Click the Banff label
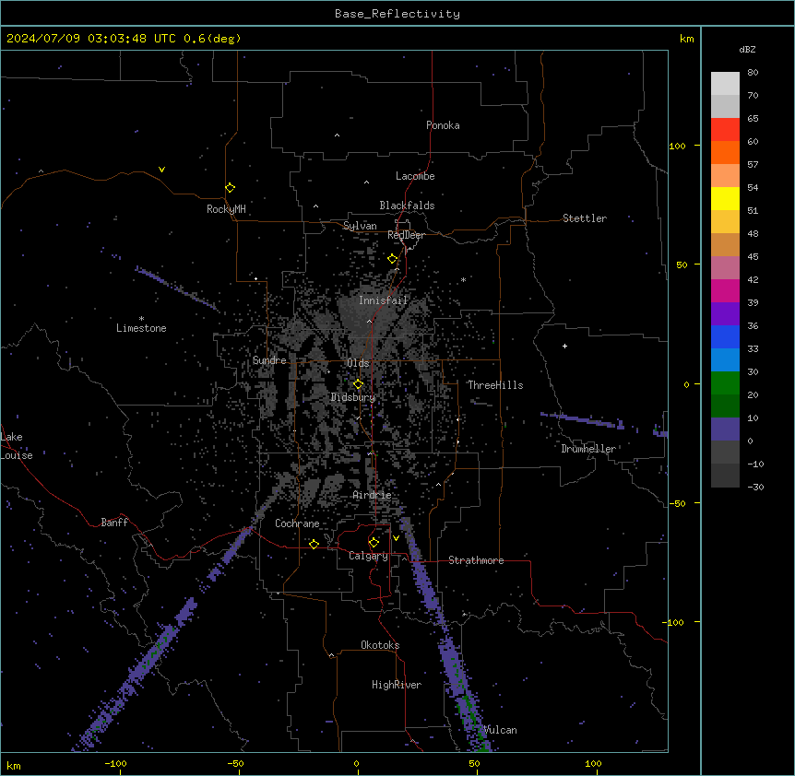 pos(114,523)
